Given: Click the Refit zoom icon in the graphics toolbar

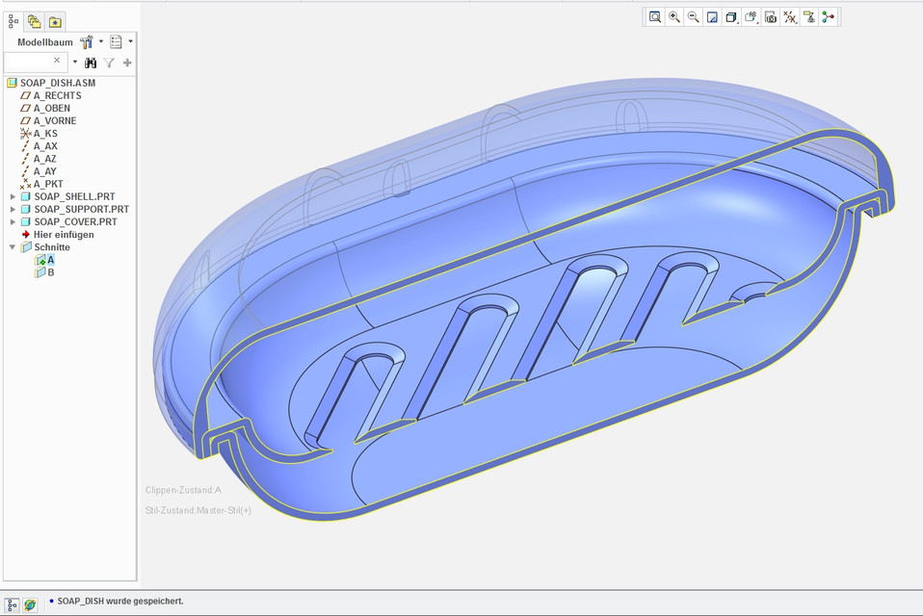Looking at the screenshot, I should pyautogui.click(x=655, y=17).
